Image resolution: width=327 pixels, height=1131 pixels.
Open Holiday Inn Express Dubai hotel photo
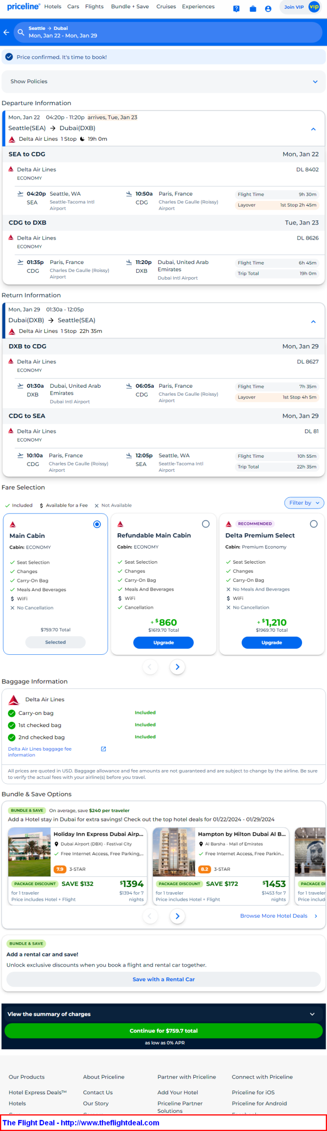[29, 852]
